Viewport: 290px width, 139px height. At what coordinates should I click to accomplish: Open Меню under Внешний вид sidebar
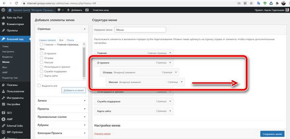point(6,62)
